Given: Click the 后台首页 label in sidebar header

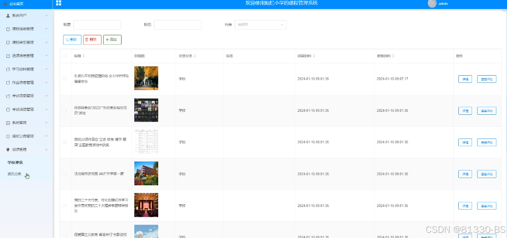Looking at the screenshot, I should point(17,4).
